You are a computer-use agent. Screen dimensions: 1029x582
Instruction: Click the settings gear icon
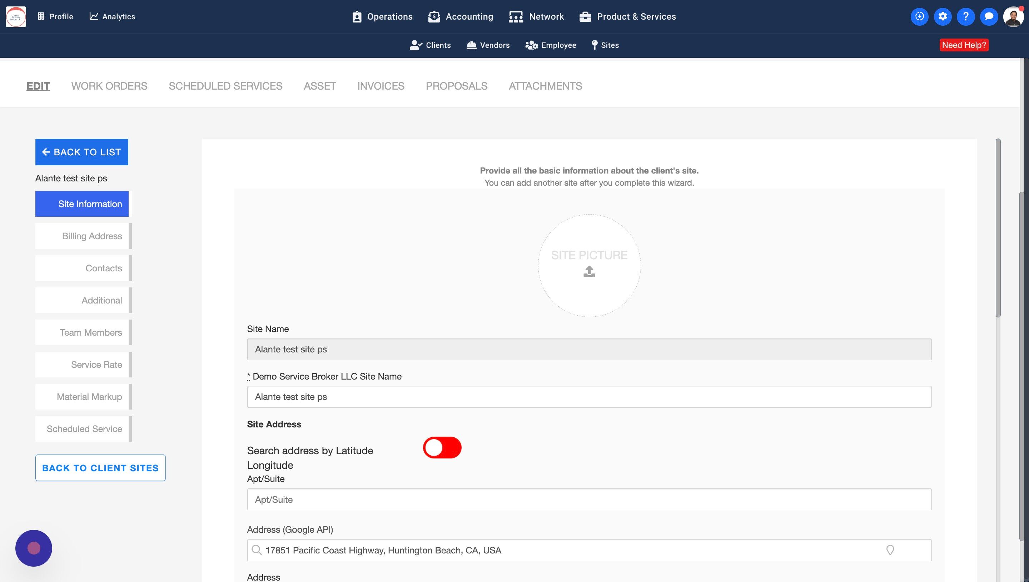pos(942,16)
